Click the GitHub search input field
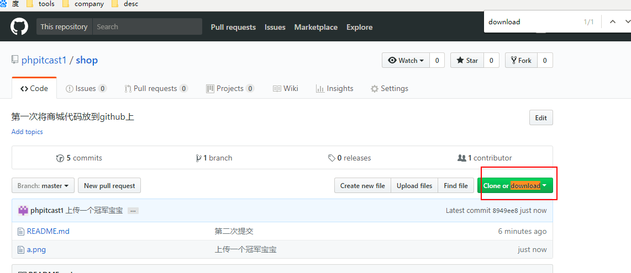This screenshot has height=273, width=631. [x=146, y=26]
